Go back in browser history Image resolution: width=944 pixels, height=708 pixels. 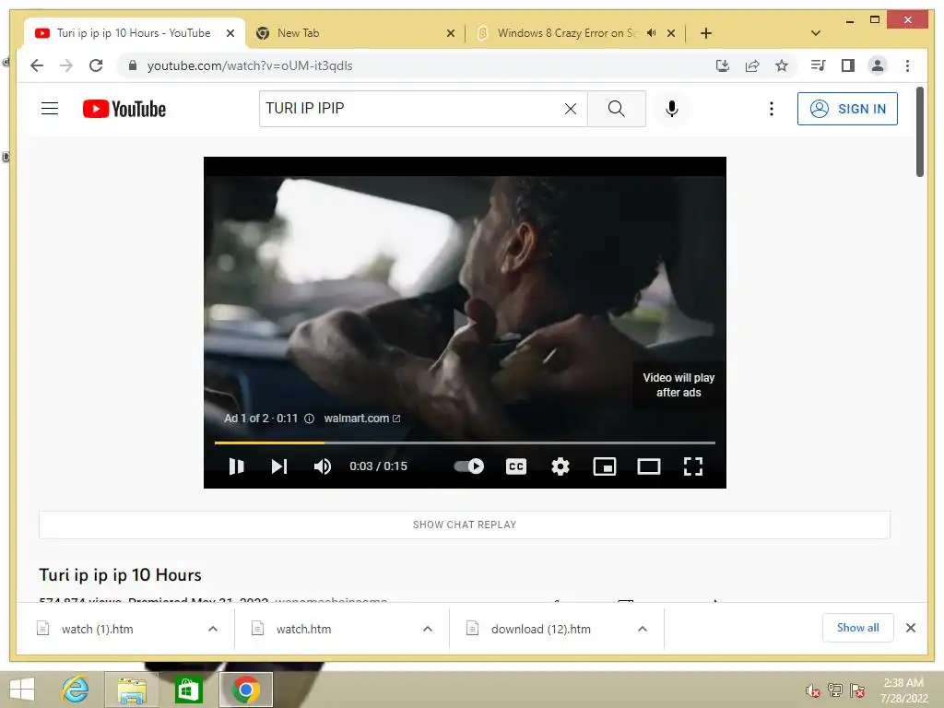coord(37,65)
